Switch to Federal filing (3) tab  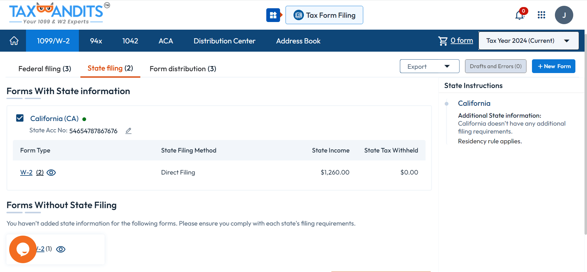tap(45, 69)
